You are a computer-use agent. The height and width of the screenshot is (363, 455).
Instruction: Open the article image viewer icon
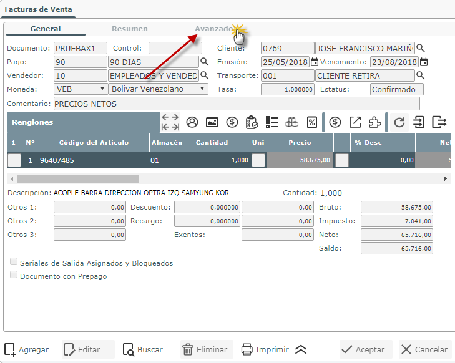pos(212,122)
